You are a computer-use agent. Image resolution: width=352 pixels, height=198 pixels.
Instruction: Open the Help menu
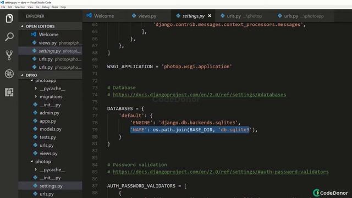tap(63, 7)
